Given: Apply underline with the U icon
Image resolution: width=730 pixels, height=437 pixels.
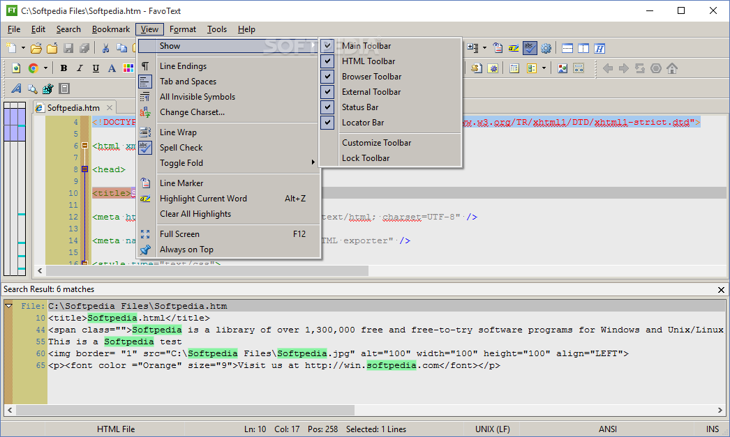Looking at the screenshot, I should point(96,68).
